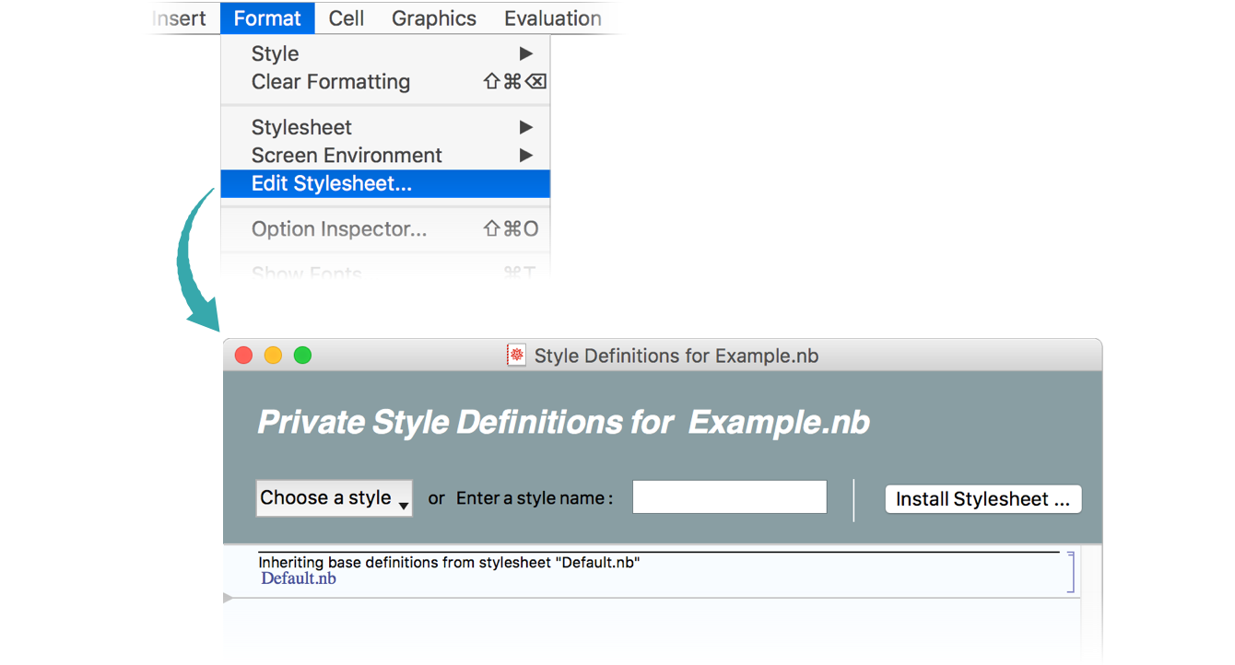Open the Insert menu
Image resolution: width=1235 pixels, height=665 pixels.
(178, 18)
